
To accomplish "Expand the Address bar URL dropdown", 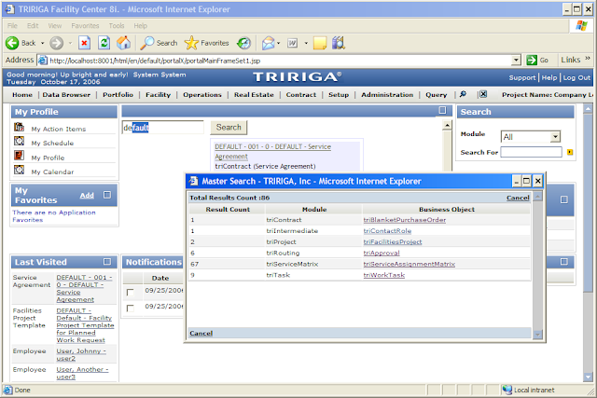I will coord(517,60).
